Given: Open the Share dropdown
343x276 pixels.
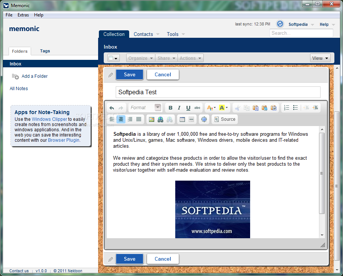Looking at the screenshot, I should click(x=167, y=58).
